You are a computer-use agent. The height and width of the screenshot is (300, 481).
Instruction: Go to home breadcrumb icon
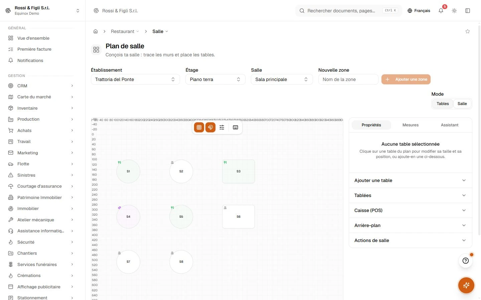click(x=96, y=31)
